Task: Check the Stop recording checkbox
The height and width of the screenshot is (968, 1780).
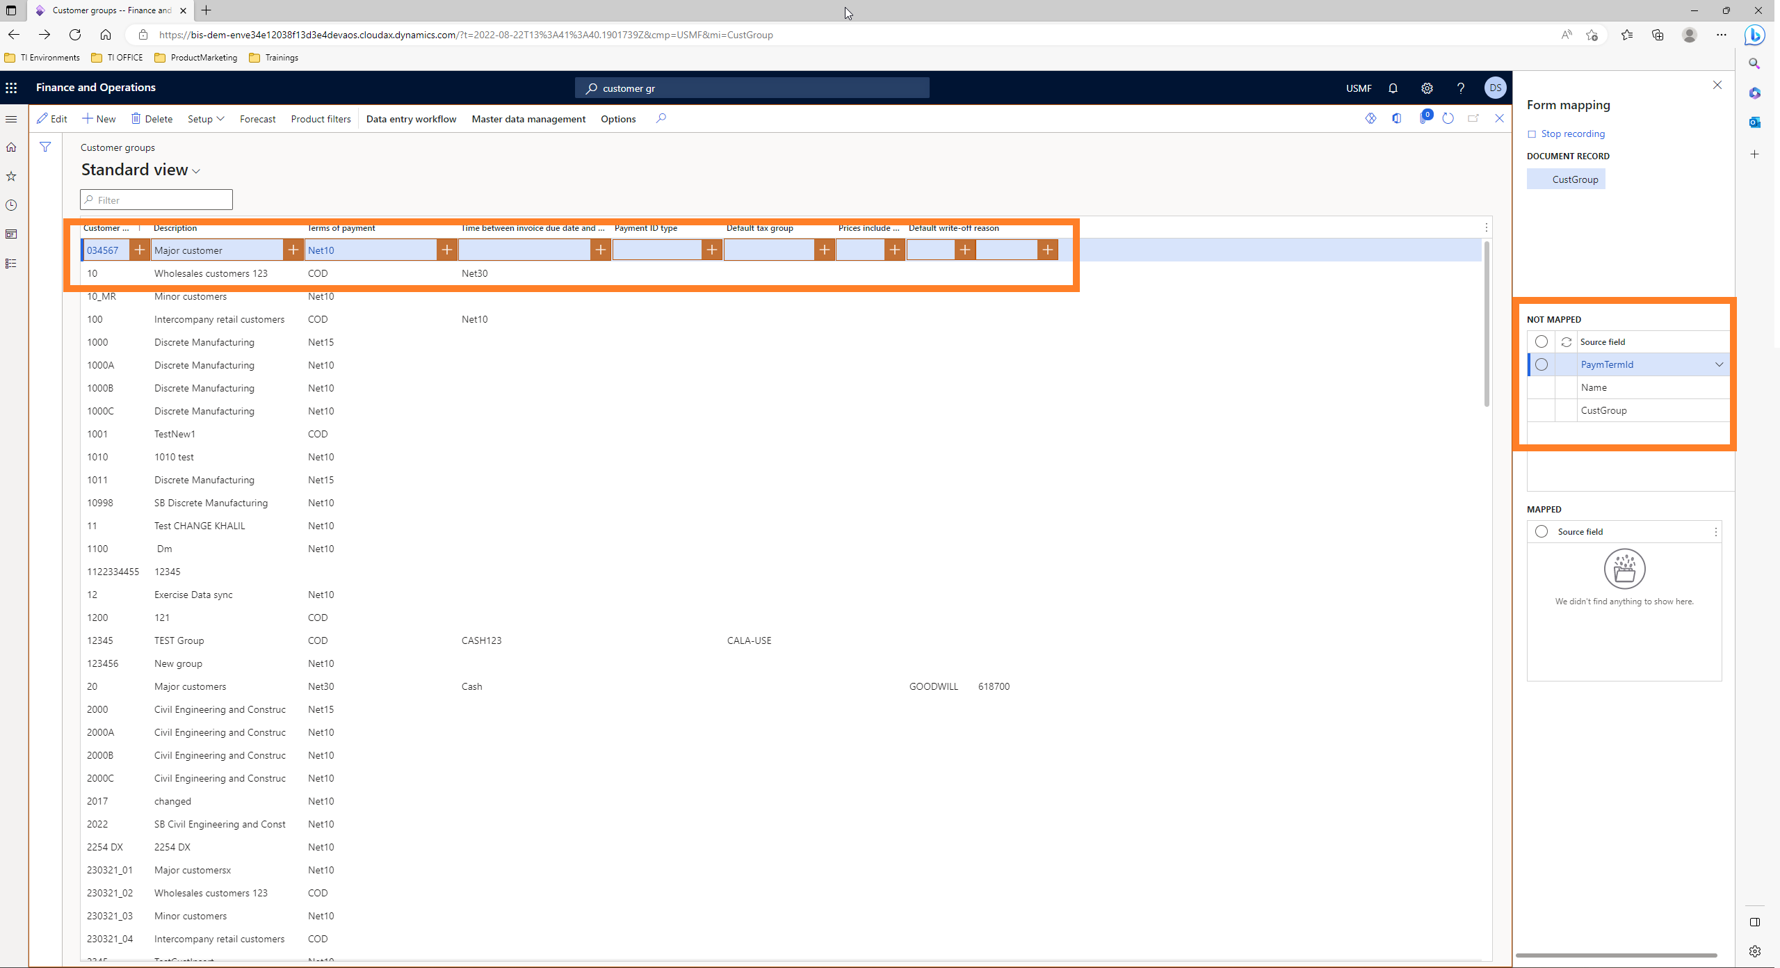Action: (1533, 134)
